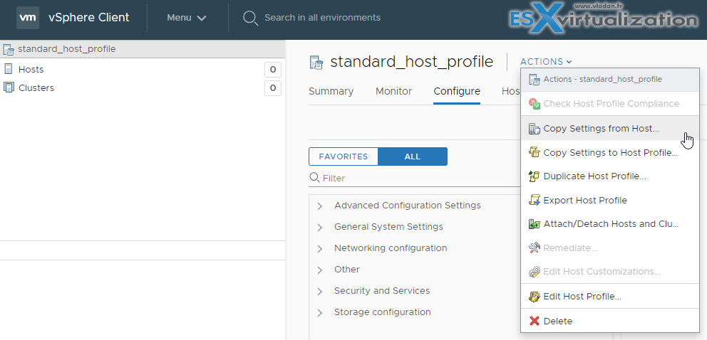707x340 pixels.
Task: Expand Storage configuration
Action: 320,312
